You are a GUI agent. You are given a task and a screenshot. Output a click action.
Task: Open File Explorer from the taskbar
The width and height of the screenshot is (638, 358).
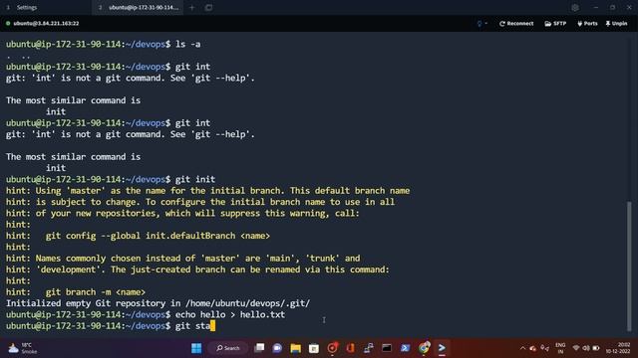296,348
